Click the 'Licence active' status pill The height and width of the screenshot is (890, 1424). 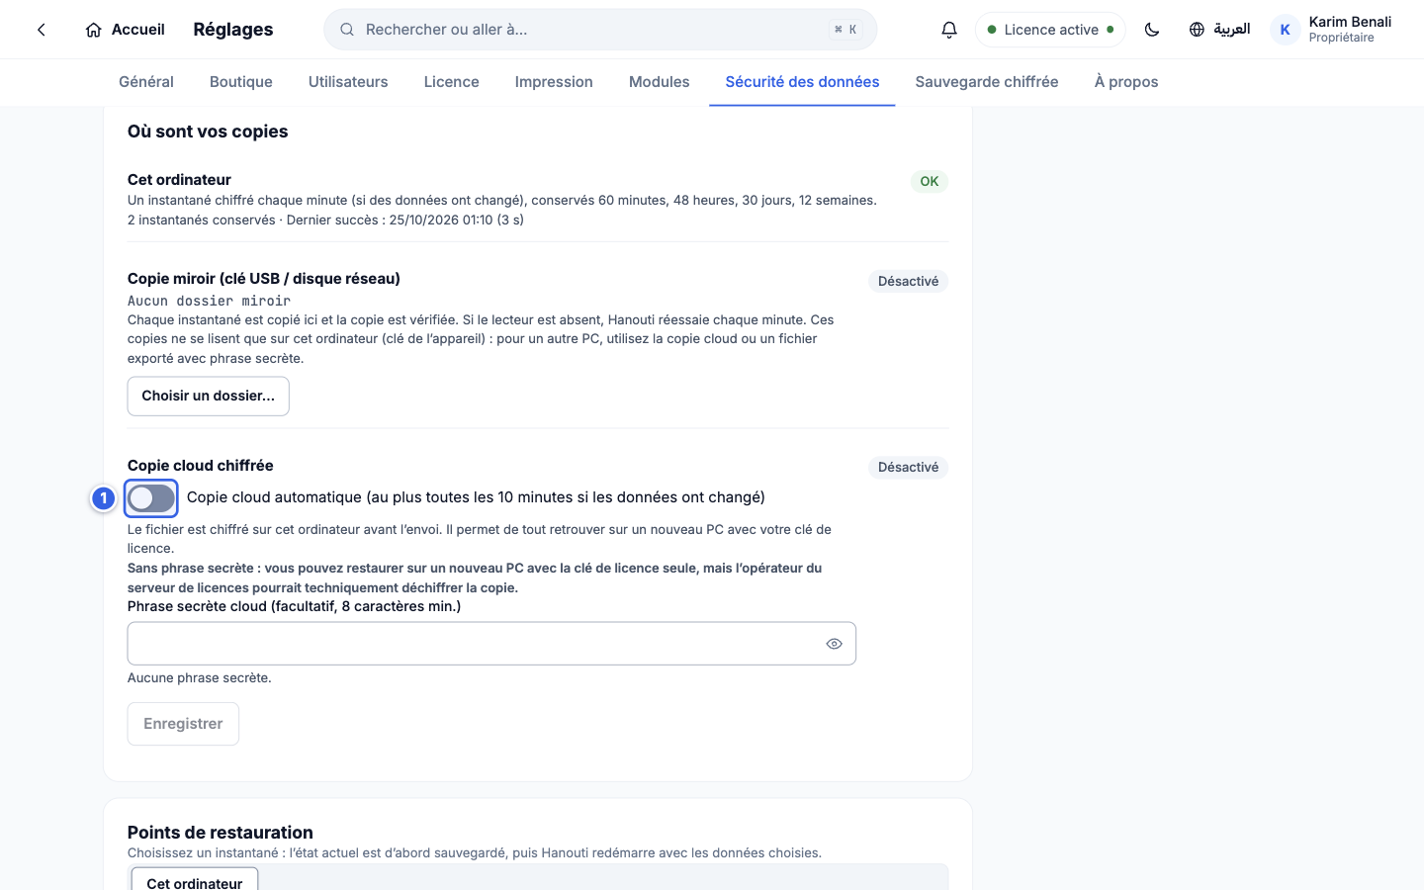point(1050,30)
